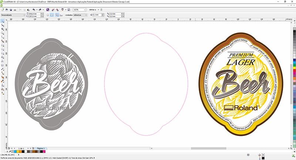The width and height of the screenshot is (296, 160).
Task: Choose the Rectangle tool in the toolbox
Action: 3,45
